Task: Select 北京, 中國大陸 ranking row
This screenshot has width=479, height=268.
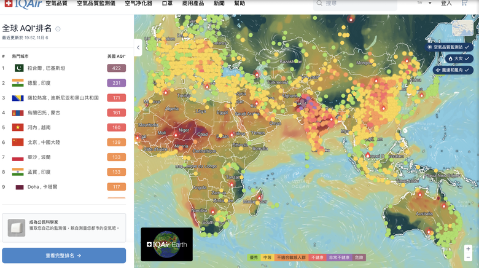Action: click(64, 142)
